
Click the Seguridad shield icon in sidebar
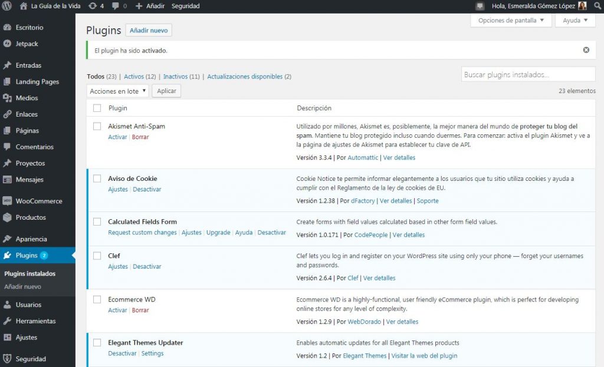(x=7, y=359)
